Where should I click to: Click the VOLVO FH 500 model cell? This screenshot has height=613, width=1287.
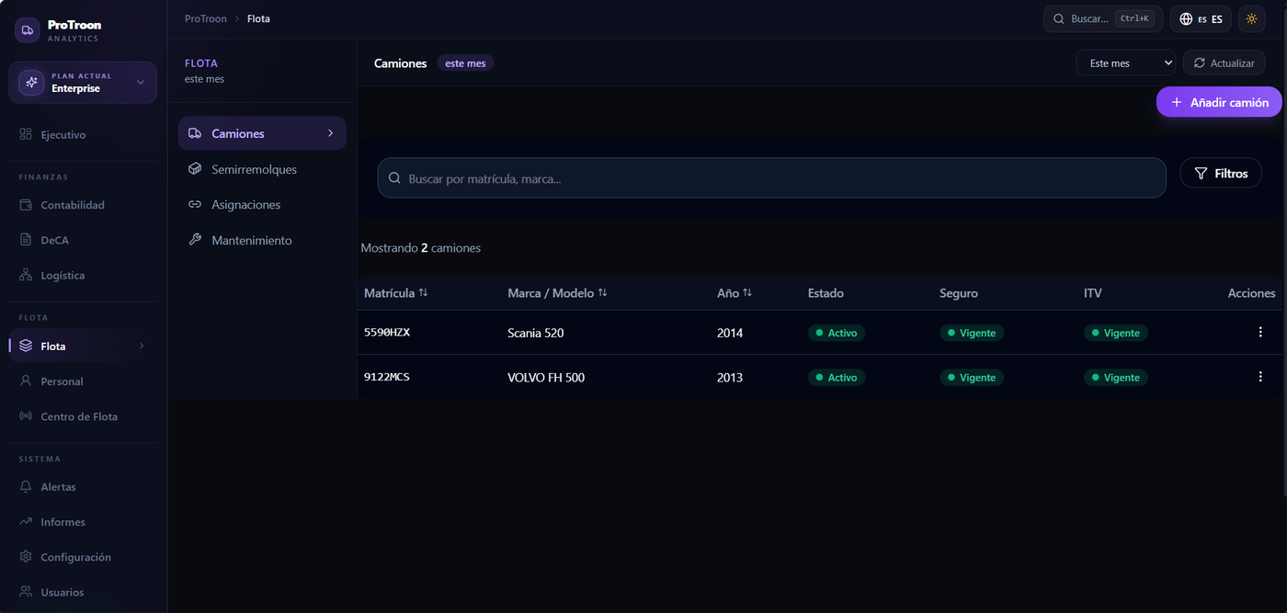tap(546, 378)
